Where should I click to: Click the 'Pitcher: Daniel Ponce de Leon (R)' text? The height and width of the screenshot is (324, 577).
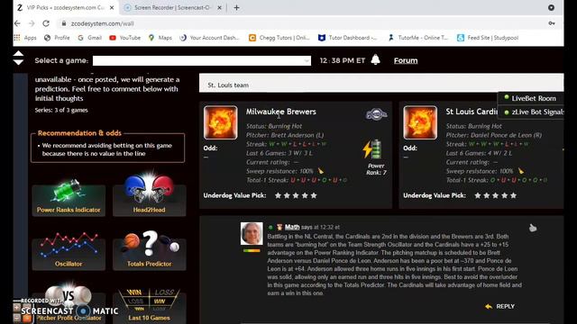(494, 135)
